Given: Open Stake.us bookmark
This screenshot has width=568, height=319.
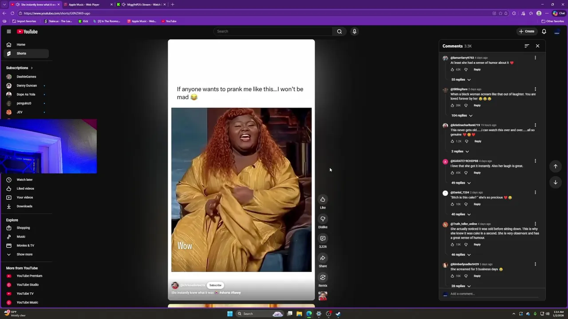Looking at the screenshot, I should pyautogui.click(x=58, y=21).
